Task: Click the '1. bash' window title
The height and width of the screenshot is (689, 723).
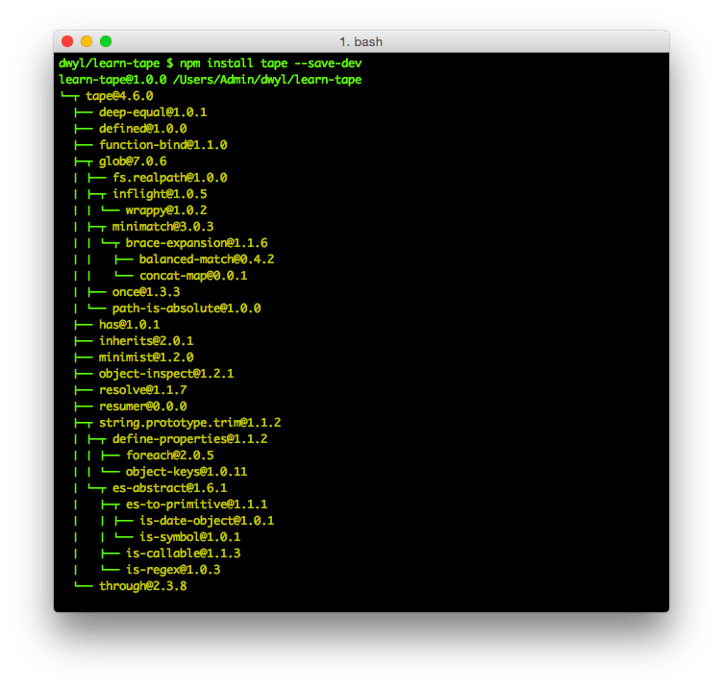Action: [361, 42]
